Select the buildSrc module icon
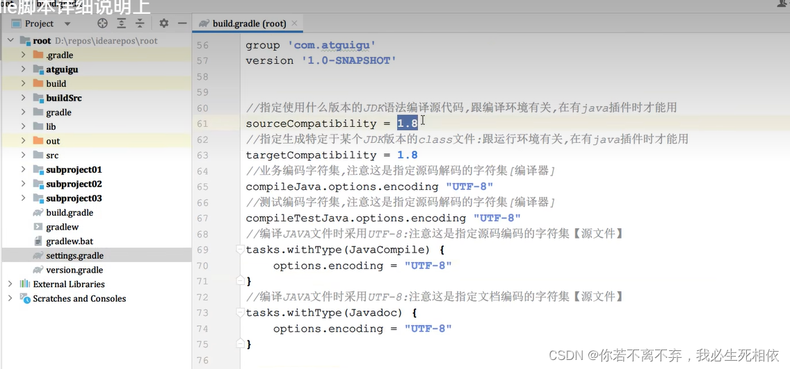790x369 pixels. (38, 98)
